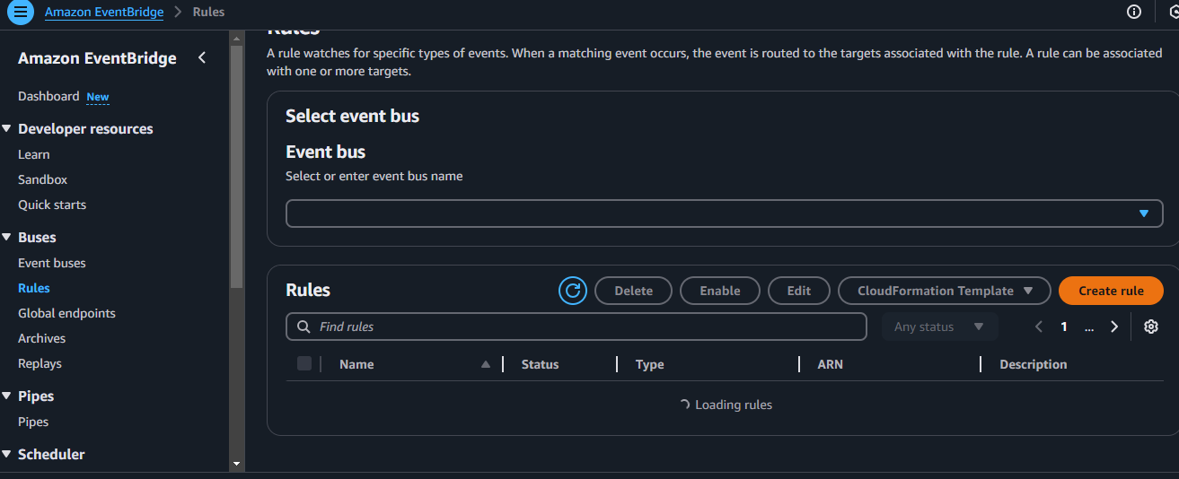Collapse the Buses section
The width and height of the screenshot is (1179, 479).
pyautogui.click(x=7, y=238)
